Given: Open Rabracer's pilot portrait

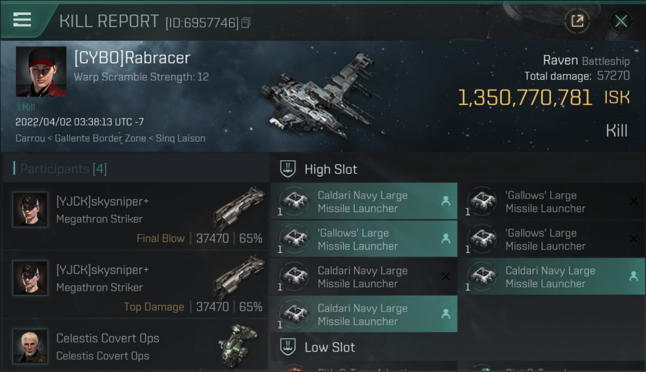Looking at the screenshot, I should 41,71.
